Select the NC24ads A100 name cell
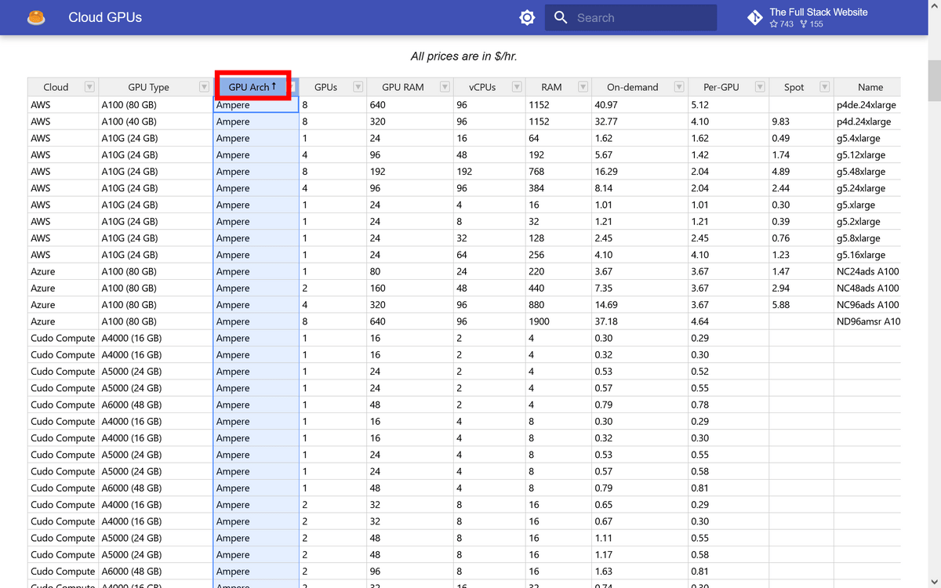Image resolution: width=941 pixels, height=588 pixels. tap(867, 271)
